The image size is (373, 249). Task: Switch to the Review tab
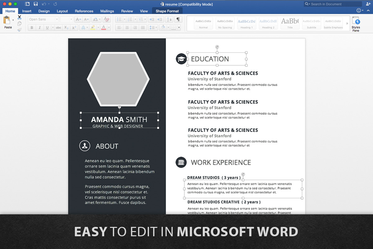(127, 11)
